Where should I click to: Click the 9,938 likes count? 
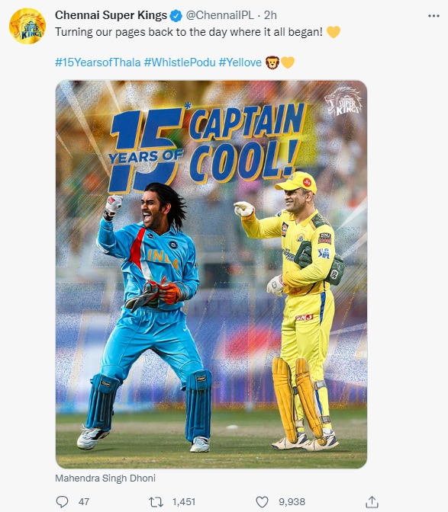pos(292,501)
